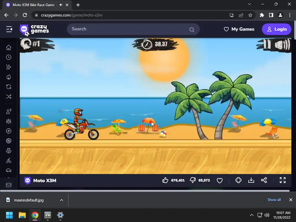Viewport: 296px width, 222px height.
Task: Dislike Moto X3M with thumbs down
Action: 193,180
